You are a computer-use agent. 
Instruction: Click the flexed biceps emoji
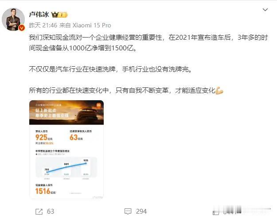point(219,91)
